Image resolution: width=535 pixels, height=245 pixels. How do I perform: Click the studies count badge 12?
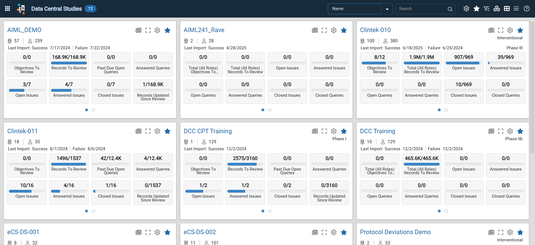click(90, 9)
